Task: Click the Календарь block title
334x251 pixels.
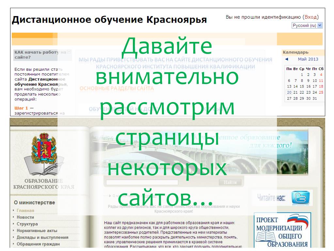Action: 295,52
